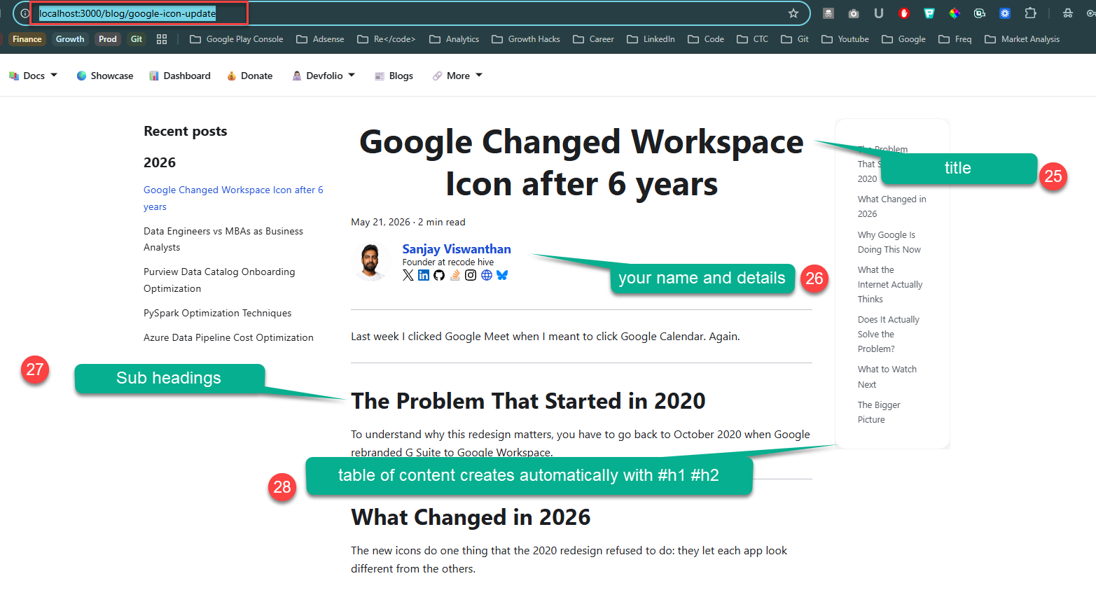1096x590 pixels.
Task: Open the Analytics bookmark folder
Action: point(455,39)
